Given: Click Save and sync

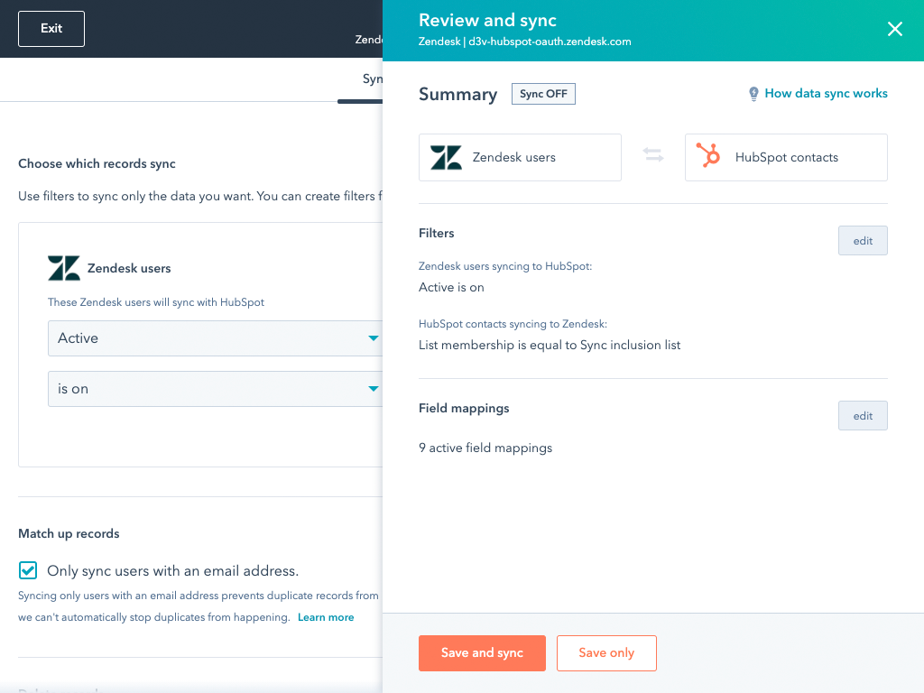Looking at the screenshot, I should (482, 652).
